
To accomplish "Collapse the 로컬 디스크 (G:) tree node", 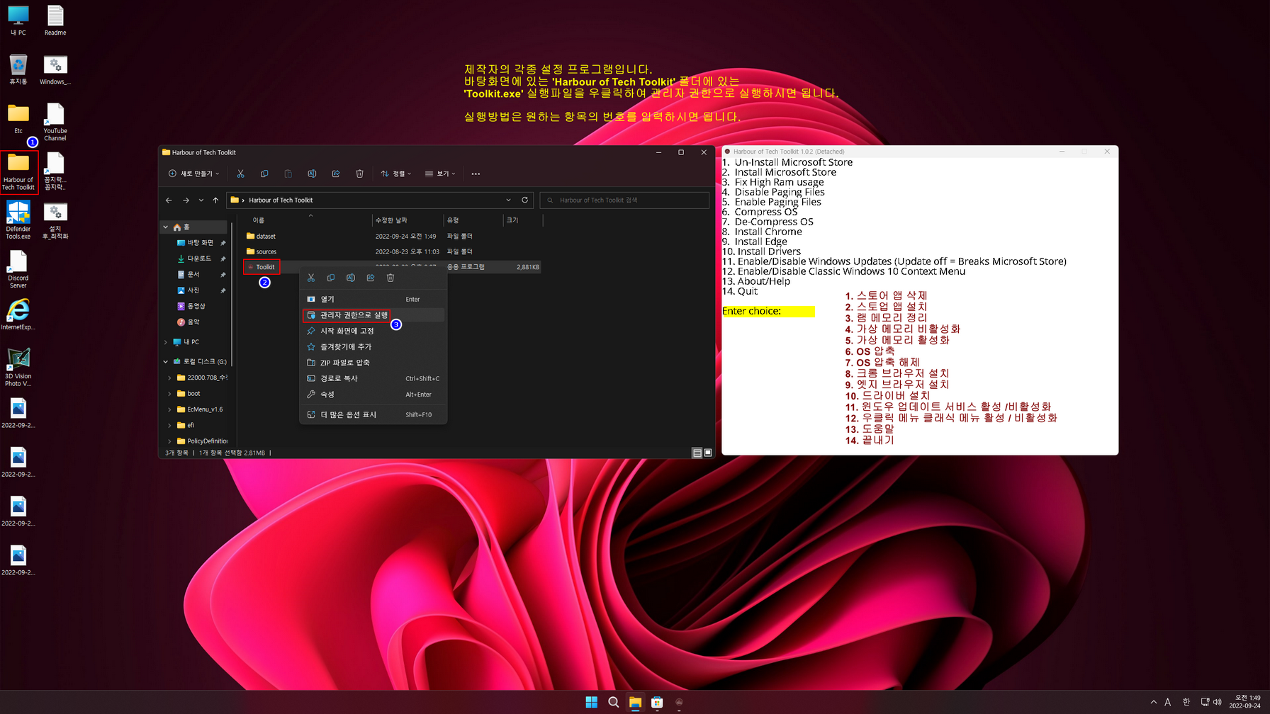I will click(x=166, y=361).
